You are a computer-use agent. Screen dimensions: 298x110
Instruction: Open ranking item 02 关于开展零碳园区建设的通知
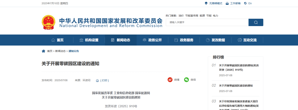pos(236,86)
